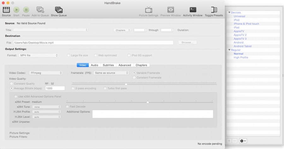Toggle the Web optimized checkbox

click(96, 55)
